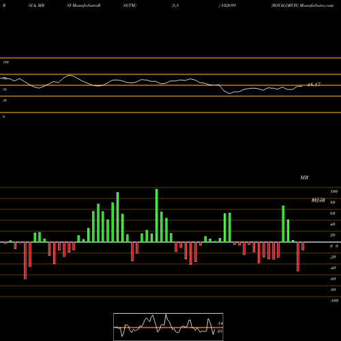Viewport: 341px width, 341px height.
Task: Click the 0 label on the RSI axis
Action: [x=3, y=117]
